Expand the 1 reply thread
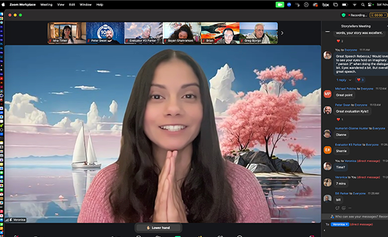Image resolution: width=388 pixels, height=237 pixels. [343, 80]
